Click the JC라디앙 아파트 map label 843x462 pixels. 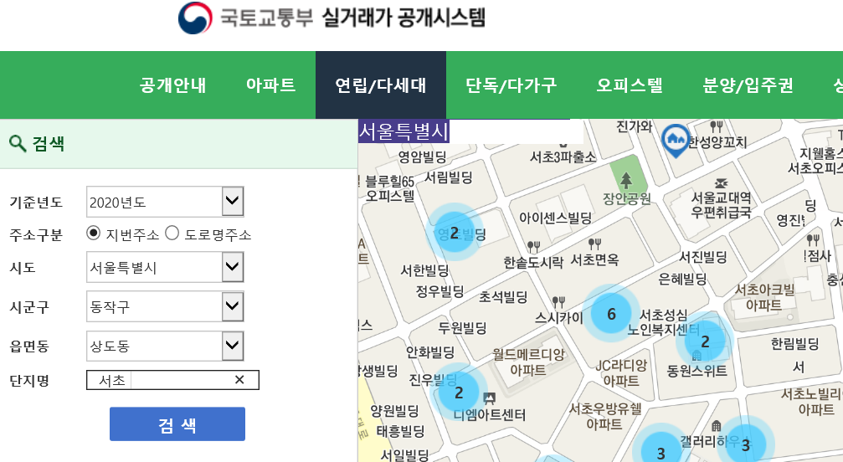pyautogui.click(x=621, y=372)
